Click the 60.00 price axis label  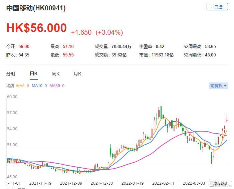[12, 97]
